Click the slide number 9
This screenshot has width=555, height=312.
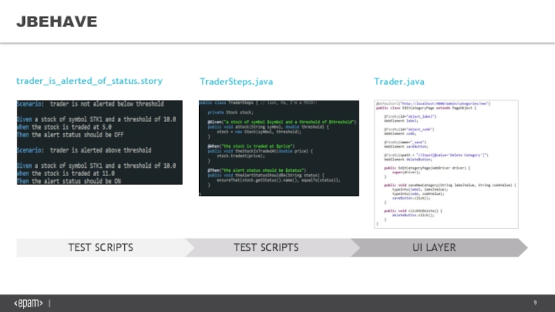tap(536, 303)
